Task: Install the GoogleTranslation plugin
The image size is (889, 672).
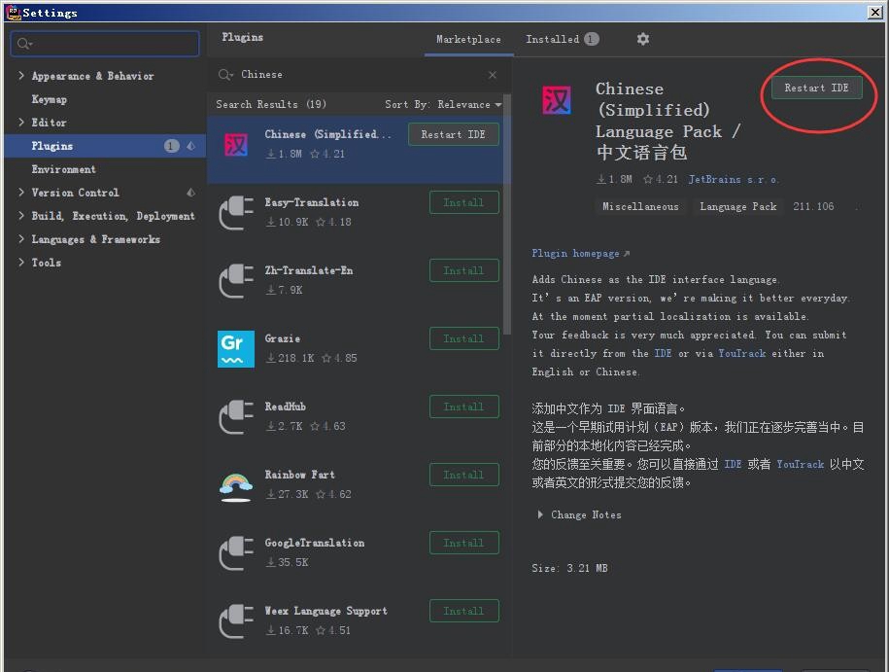Action: tap(463, 544)
